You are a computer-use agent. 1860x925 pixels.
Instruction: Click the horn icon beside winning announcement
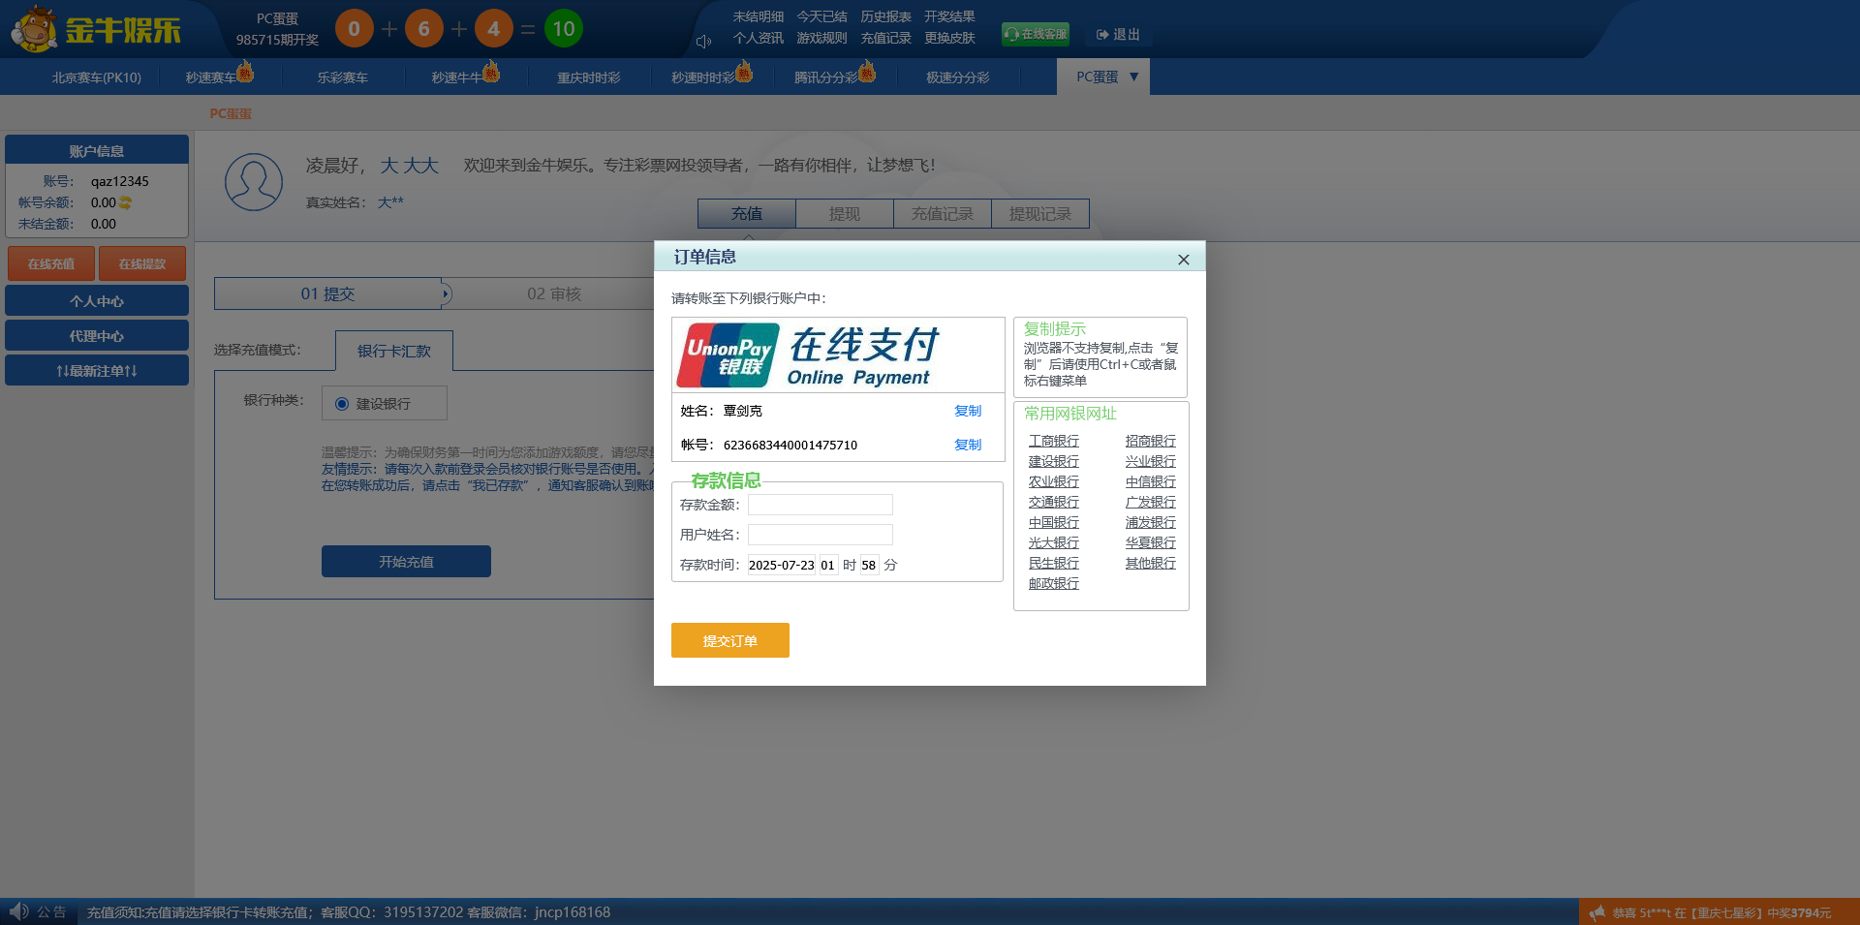click(1597, 912)
